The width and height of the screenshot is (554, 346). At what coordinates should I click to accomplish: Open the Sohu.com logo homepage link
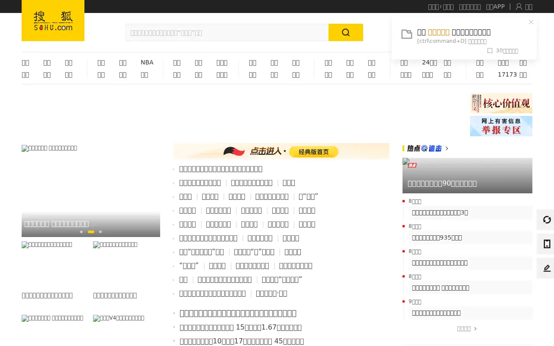click(x=53, y=21)
